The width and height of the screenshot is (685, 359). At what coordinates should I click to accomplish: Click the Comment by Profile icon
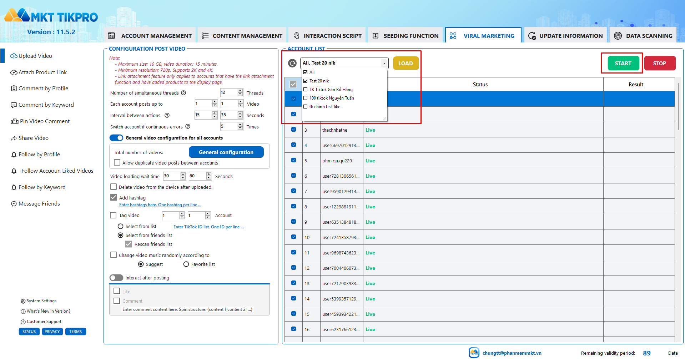(14, 89)
